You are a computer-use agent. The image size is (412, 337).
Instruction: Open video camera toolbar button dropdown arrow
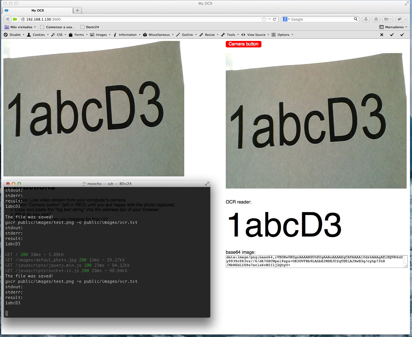click(x=391, y=19)
